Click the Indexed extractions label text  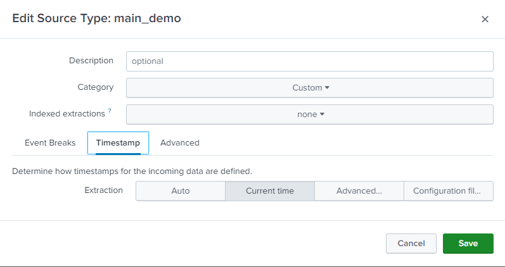pos(67,114)
